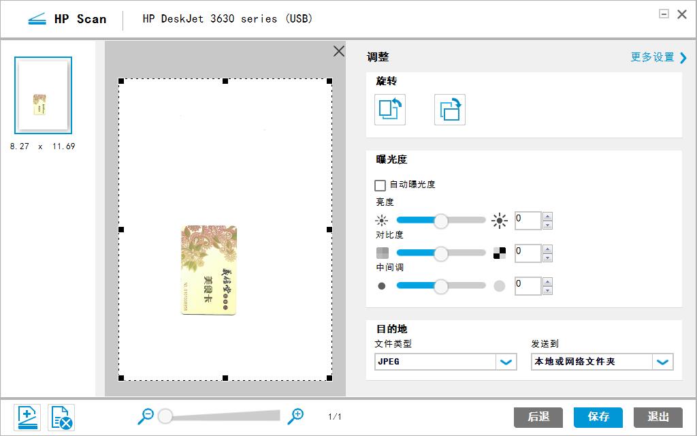Screen dimensions: 697x436
Task: Open the 发送到 destination dropdown
Action: pos(662,362)
